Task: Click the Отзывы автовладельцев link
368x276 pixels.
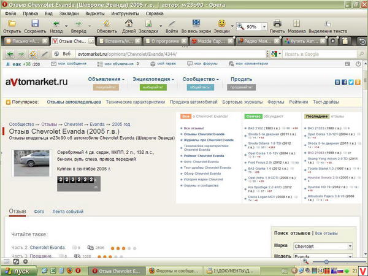Action: click(74, 102)
